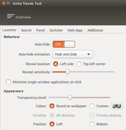Select Top left corner reveal location
Image resolution: width=126 pixels, height=130 pixels.
pyautogui.click(x=79, y=64)
